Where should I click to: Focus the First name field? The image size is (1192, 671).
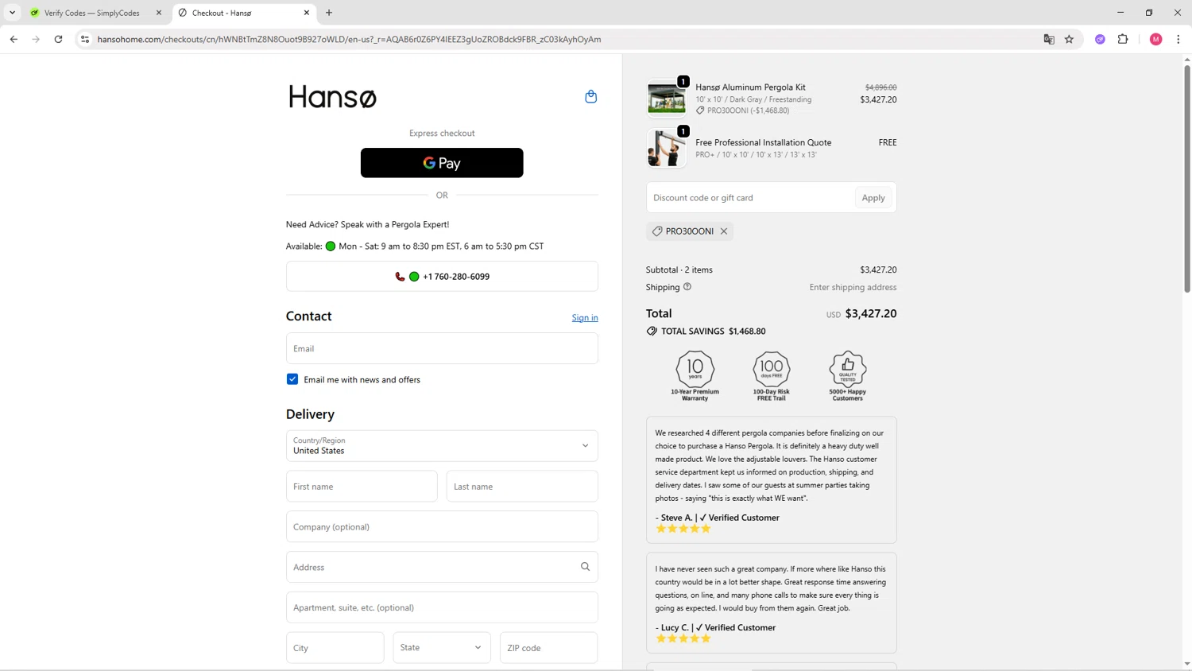pyautogui.click(x=362, y=487)
